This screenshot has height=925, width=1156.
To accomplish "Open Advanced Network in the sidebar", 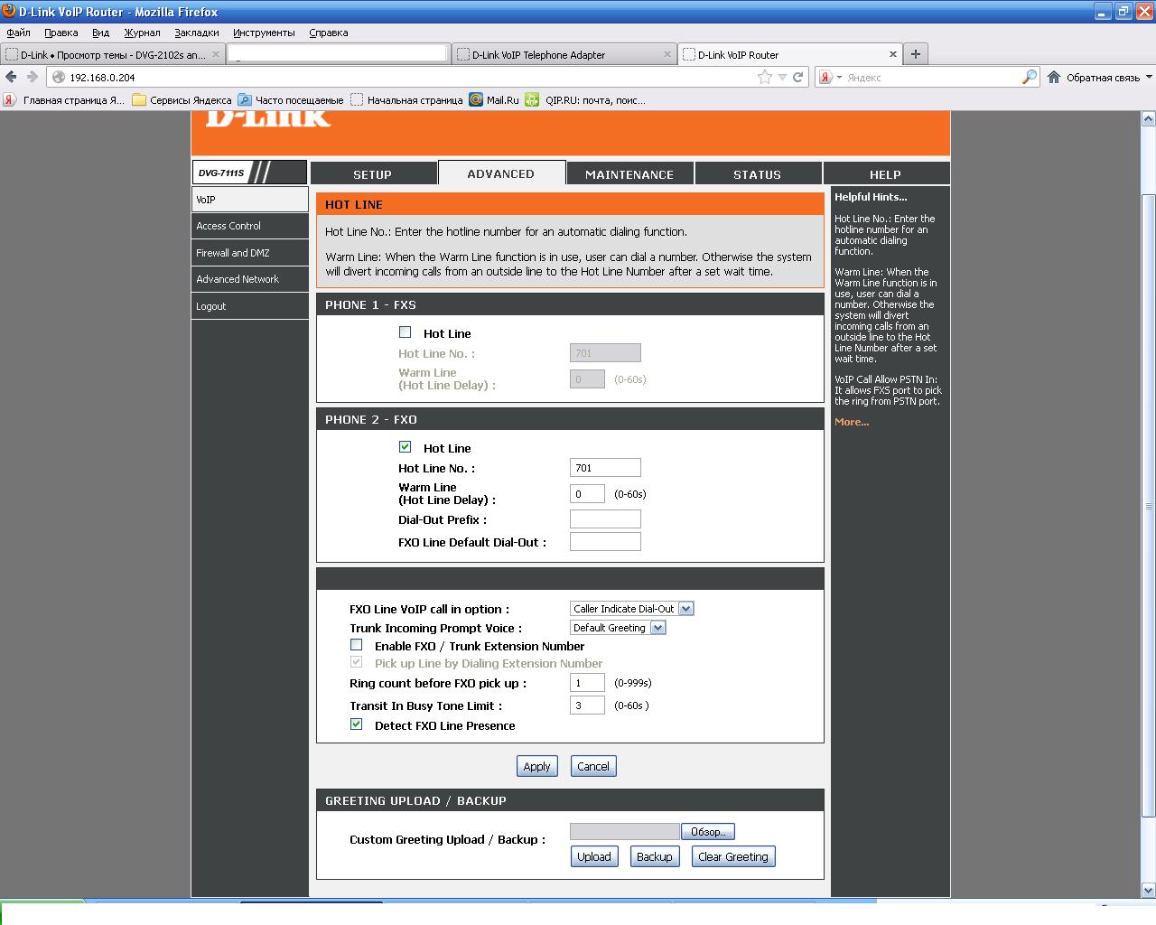I will tap(250, 279).
